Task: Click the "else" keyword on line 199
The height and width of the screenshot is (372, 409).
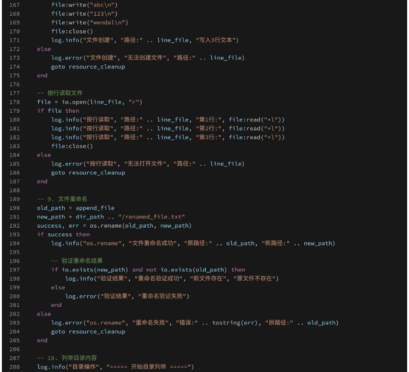Action: click(58, 288)
